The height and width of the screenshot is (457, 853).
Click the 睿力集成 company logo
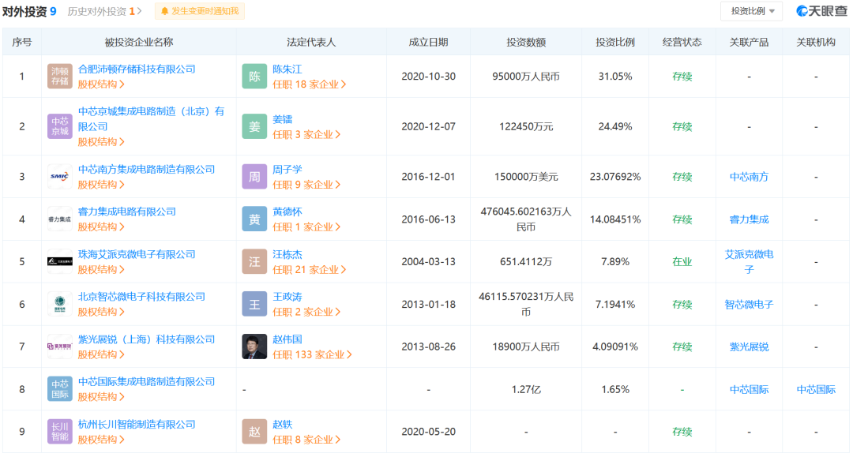coord(60,219)
